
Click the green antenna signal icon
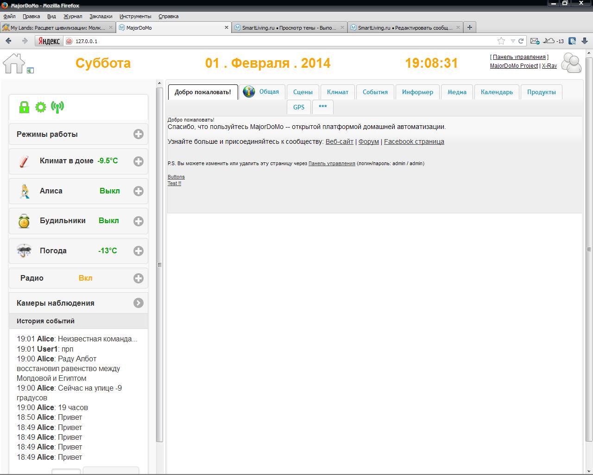click(57, 107)
